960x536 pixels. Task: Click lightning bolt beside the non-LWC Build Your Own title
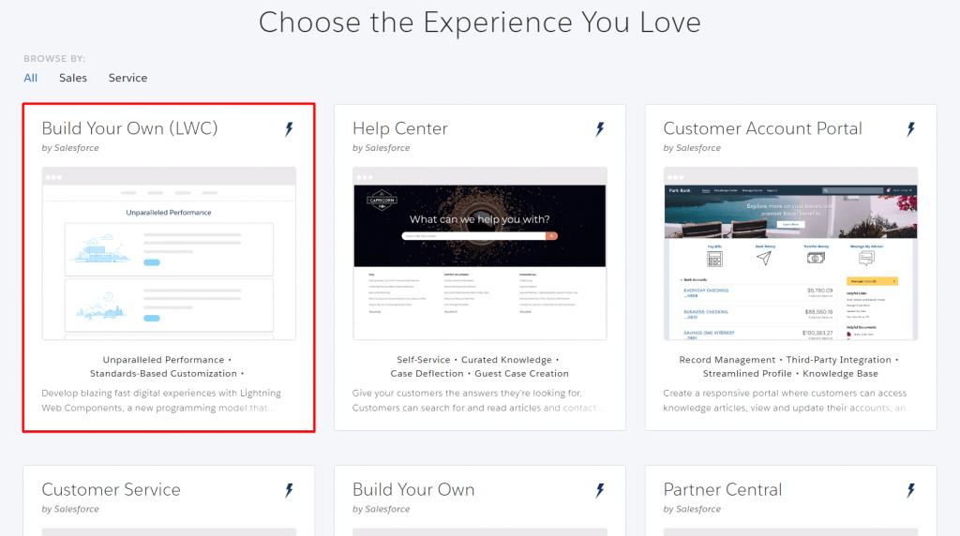coord(600,490)
